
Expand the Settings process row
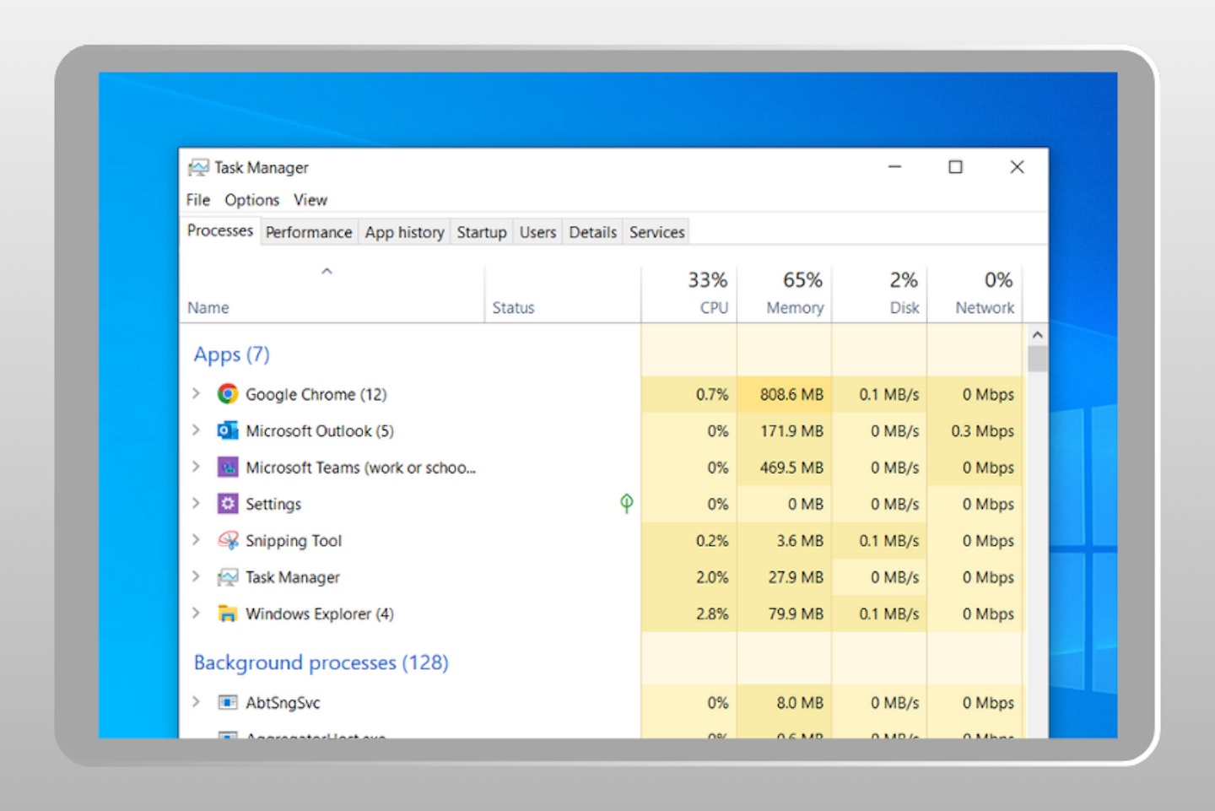pos(196,503)
